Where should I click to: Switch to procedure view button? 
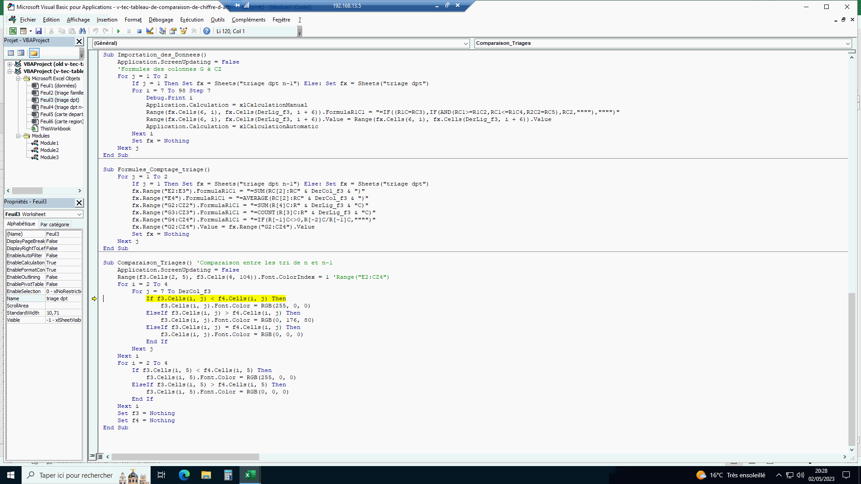pos(92,457)
